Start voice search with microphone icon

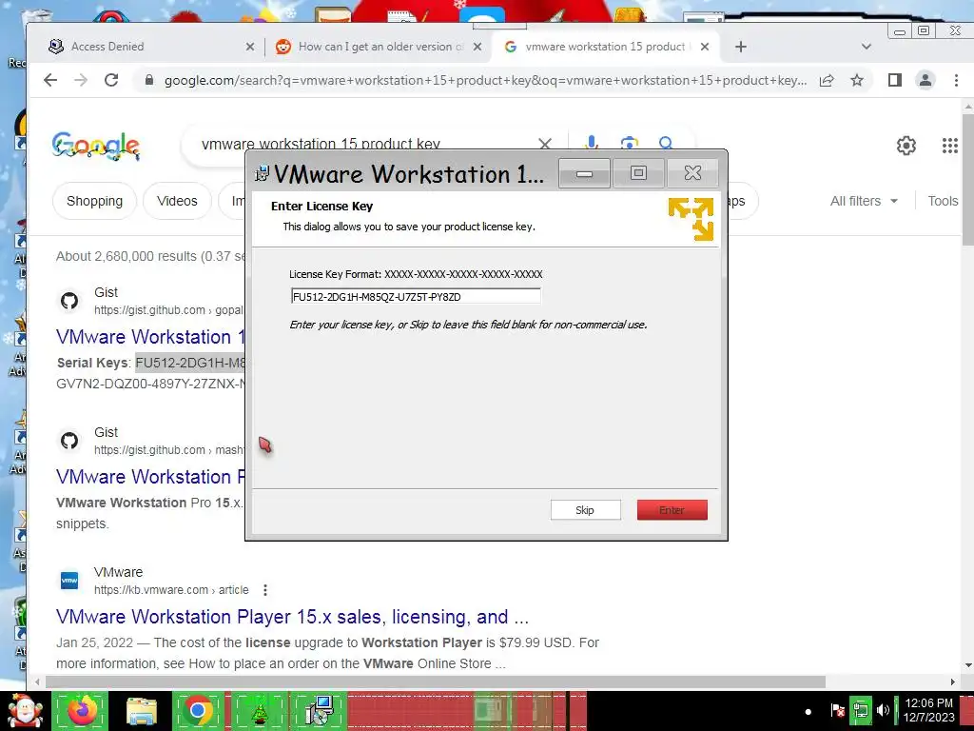click(x=592, y=143)
